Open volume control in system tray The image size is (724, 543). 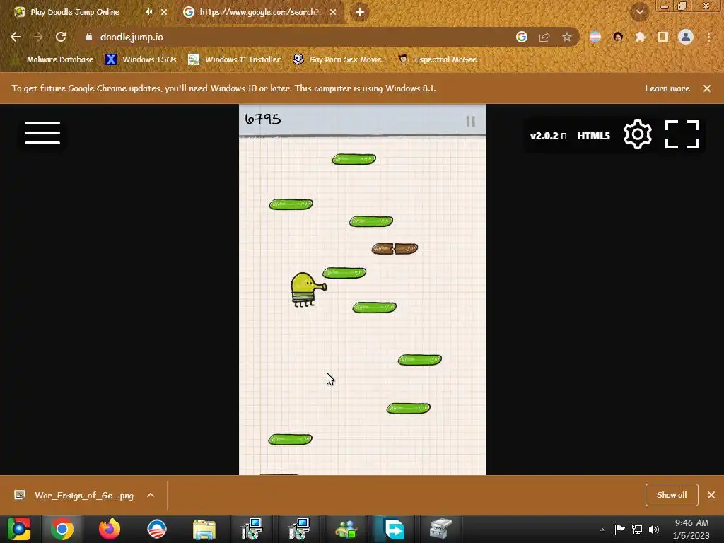click(x=654, y=529)
